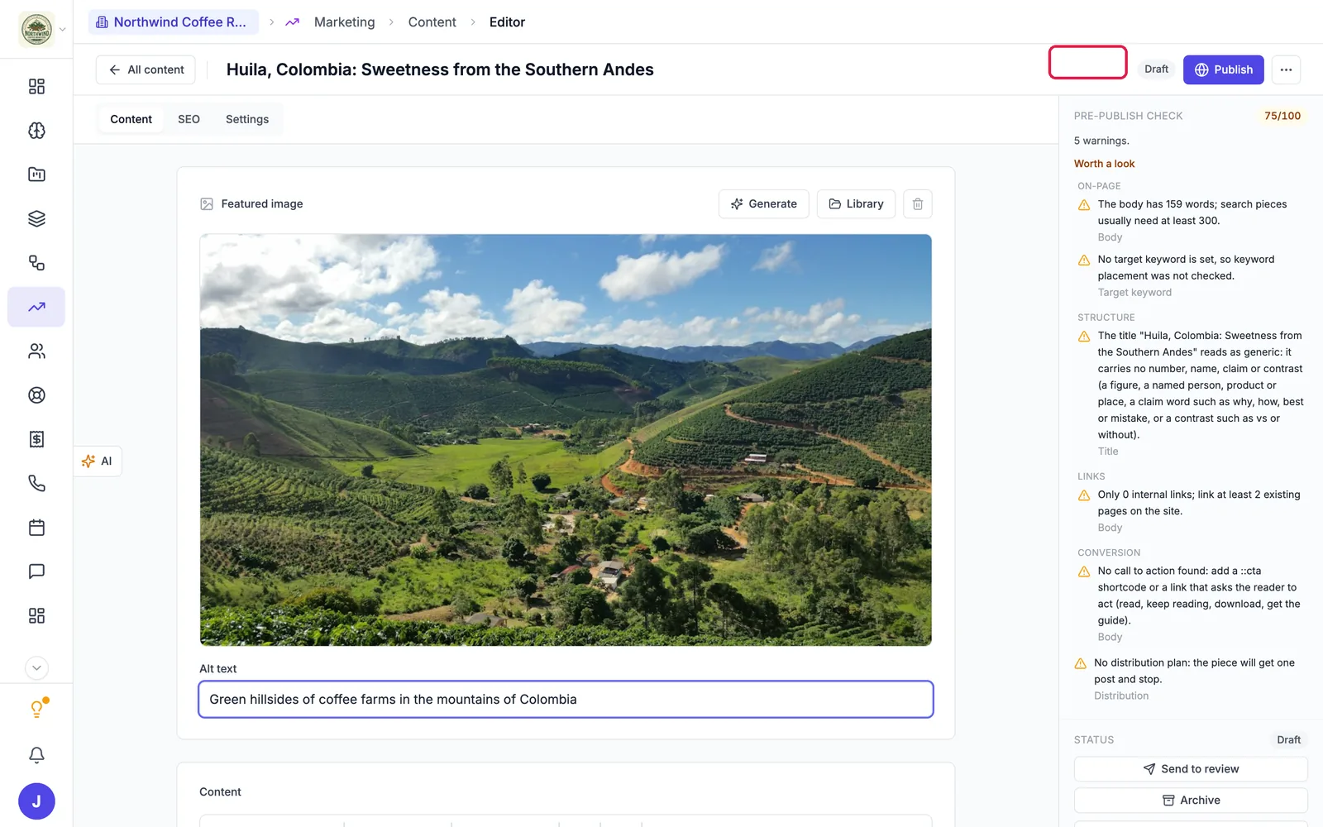Viewport: 1323px width, 827px height.
Task: Go back to All content
Action: coord(146,69)
